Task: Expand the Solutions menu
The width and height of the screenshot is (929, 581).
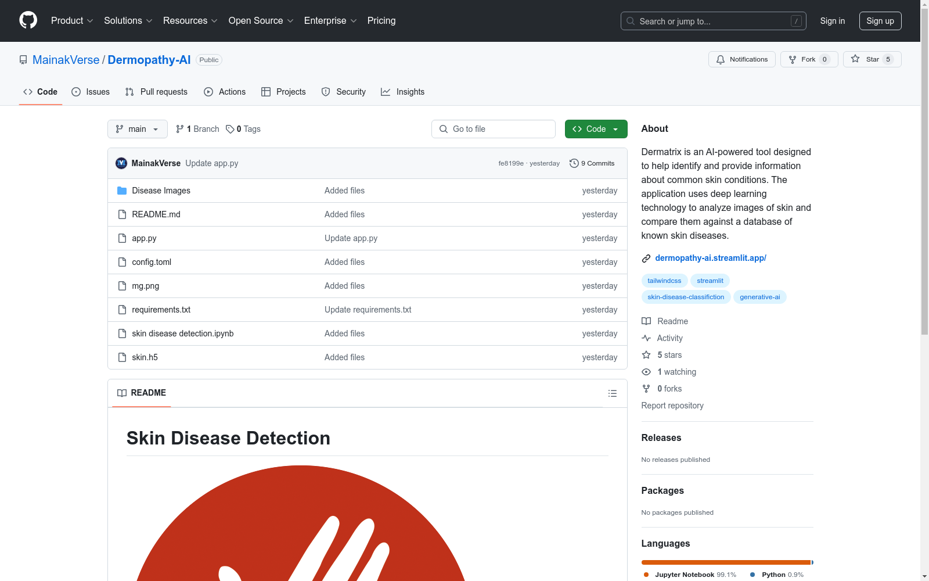Action: tap(128, 21)
